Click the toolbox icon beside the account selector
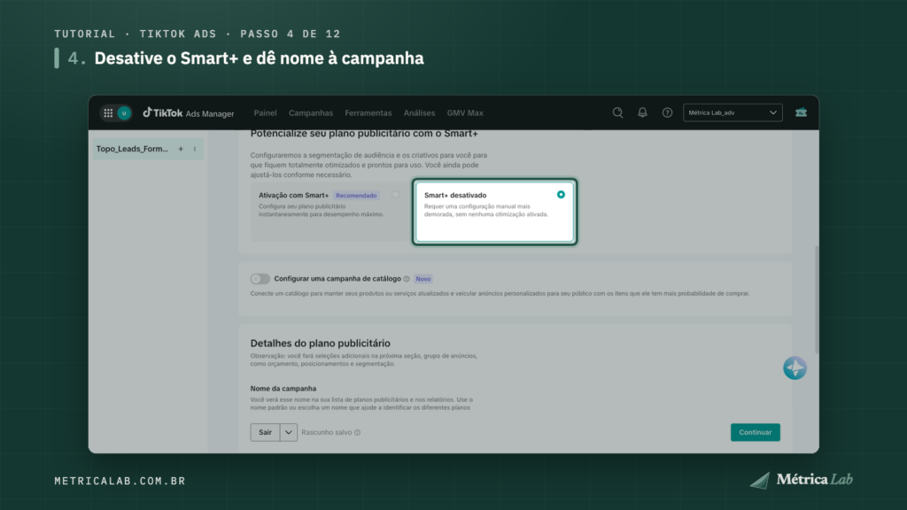The width and height of the screenshot is (907, 510). point(801,112)
